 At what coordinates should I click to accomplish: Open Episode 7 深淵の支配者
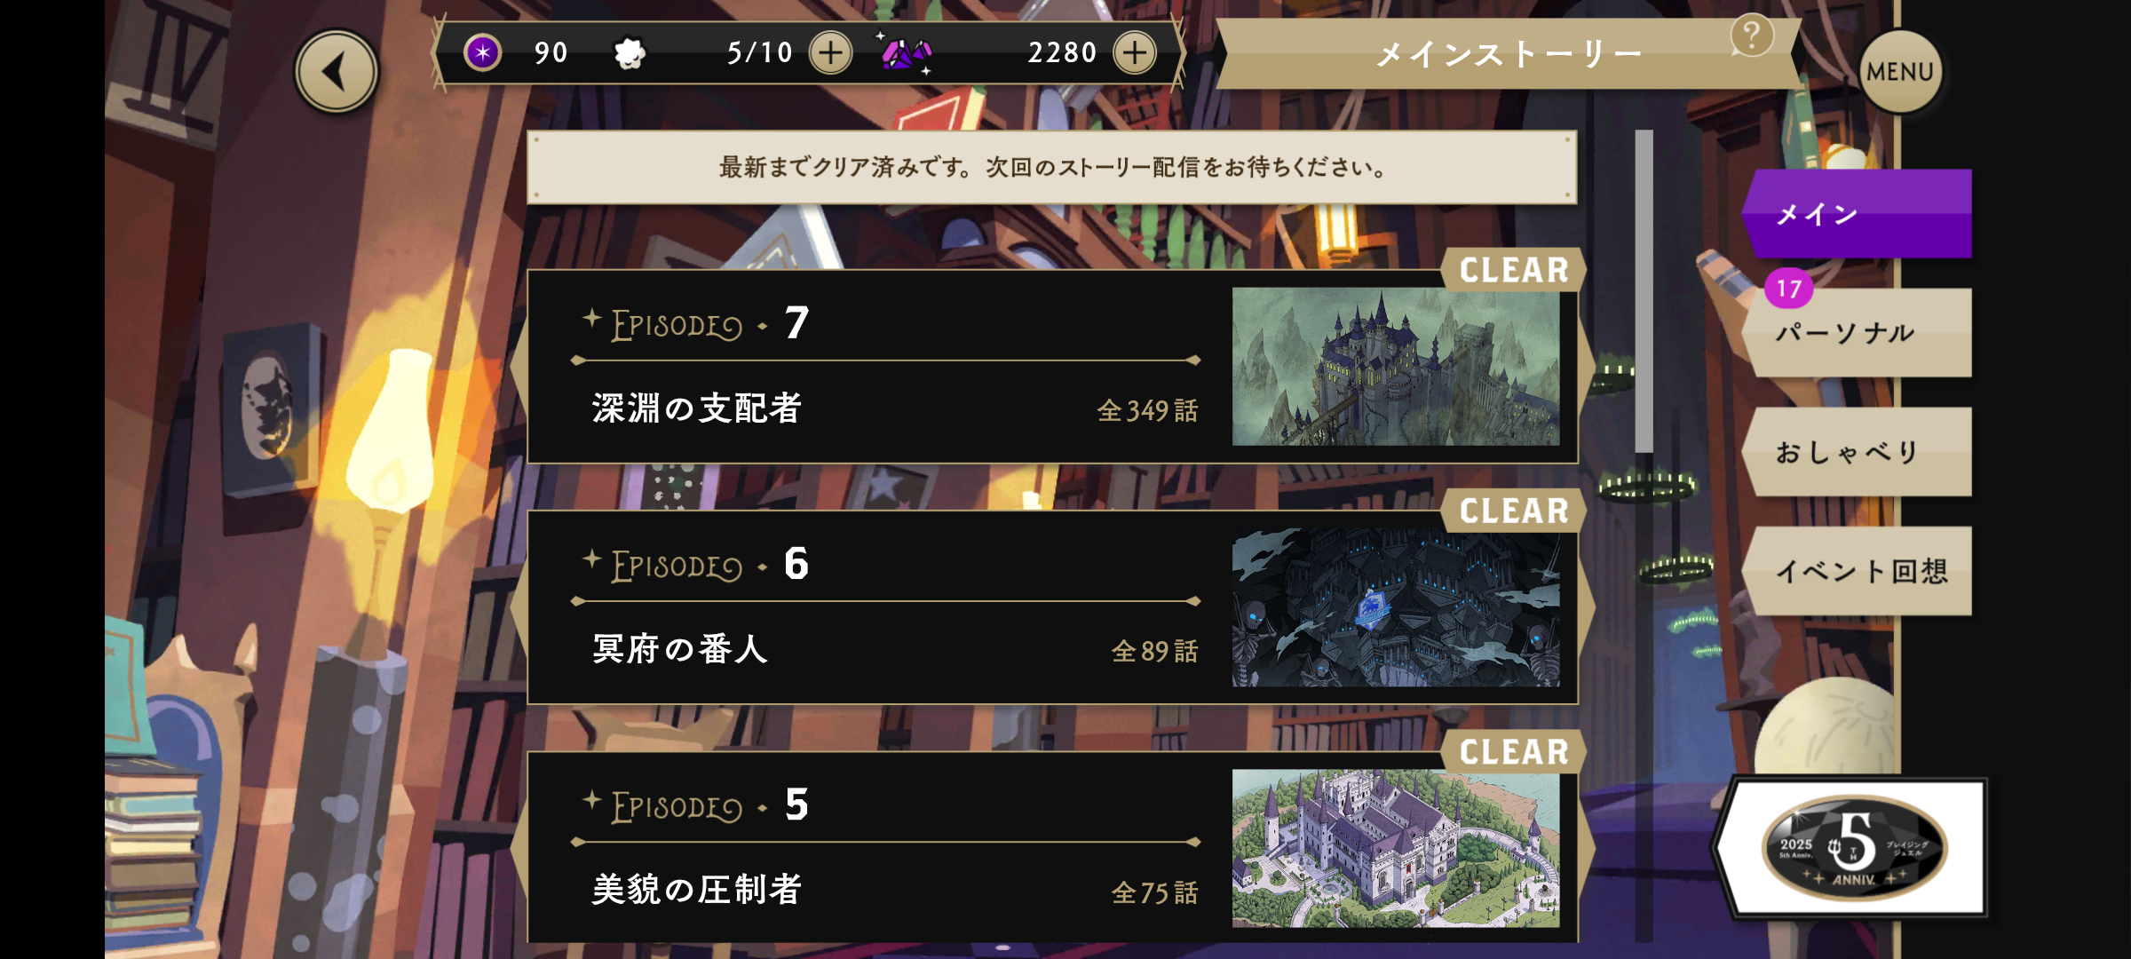pos(1052,366)
